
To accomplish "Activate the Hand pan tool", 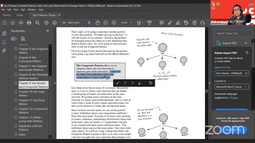I will coord(97,23).
